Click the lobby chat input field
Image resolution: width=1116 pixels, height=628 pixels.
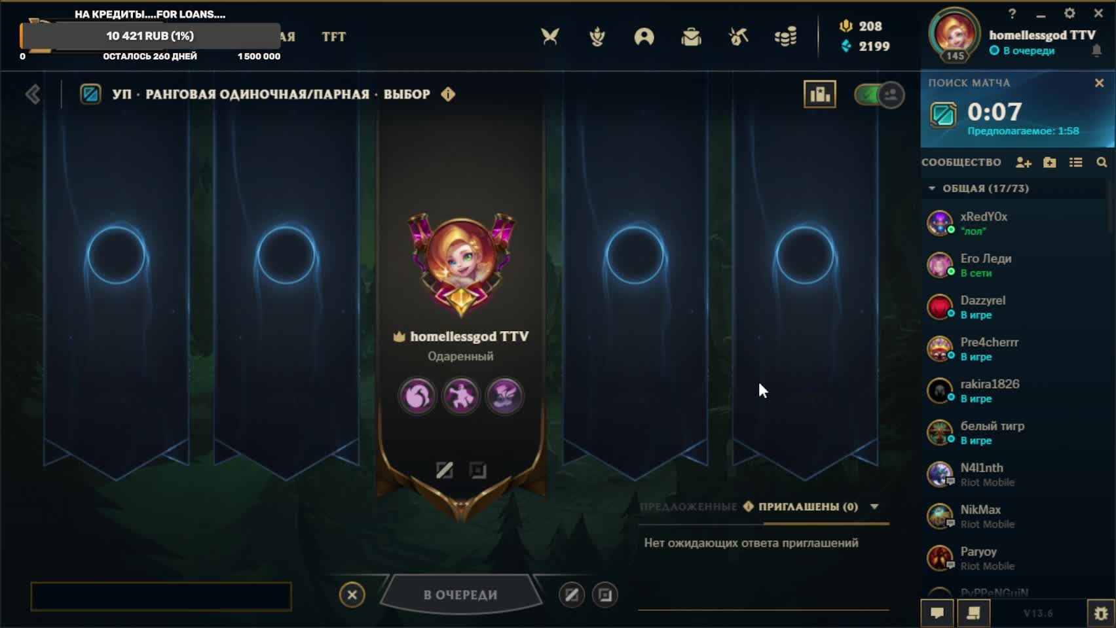161,596
